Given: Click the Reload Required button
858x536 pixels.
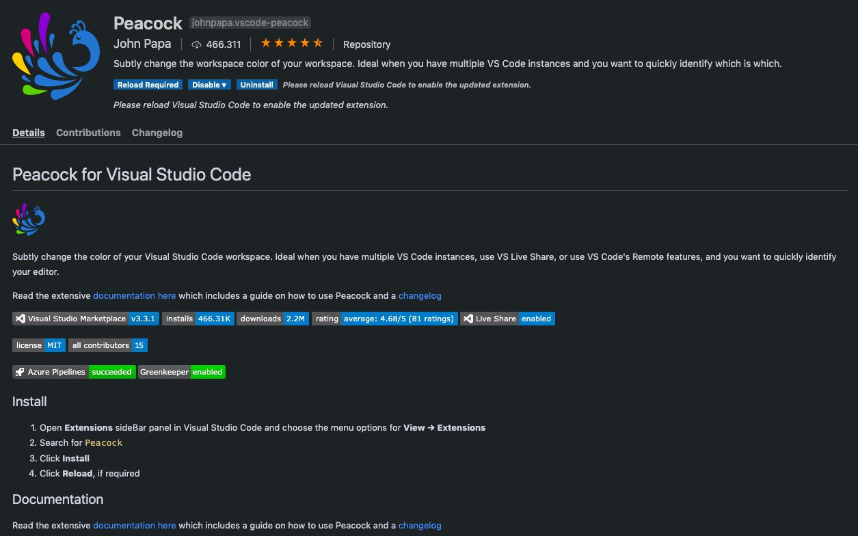Looking at the screenshot, I should [x=148, y=85].
